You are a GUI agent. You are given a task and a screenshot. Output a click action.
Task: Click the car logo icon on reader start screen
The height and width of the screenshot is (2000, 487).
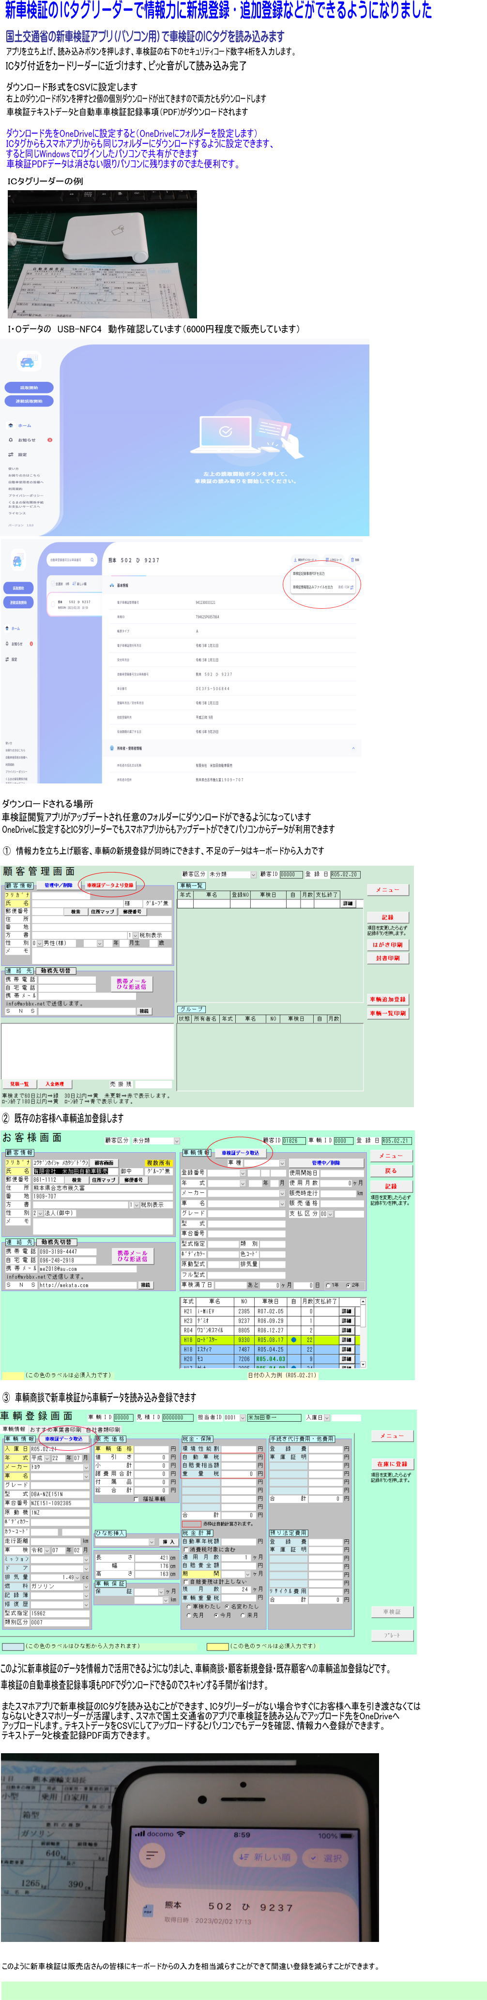tap(28, 361)
